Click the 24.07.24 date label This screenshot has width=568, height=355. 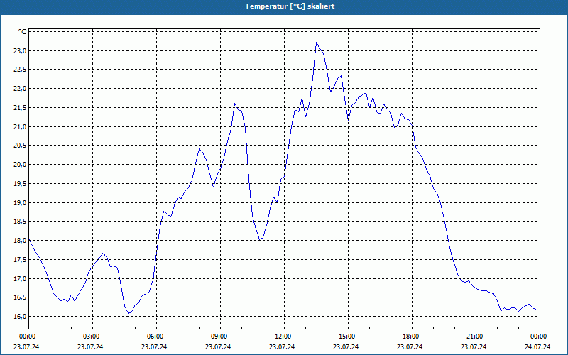coord(537,346)
